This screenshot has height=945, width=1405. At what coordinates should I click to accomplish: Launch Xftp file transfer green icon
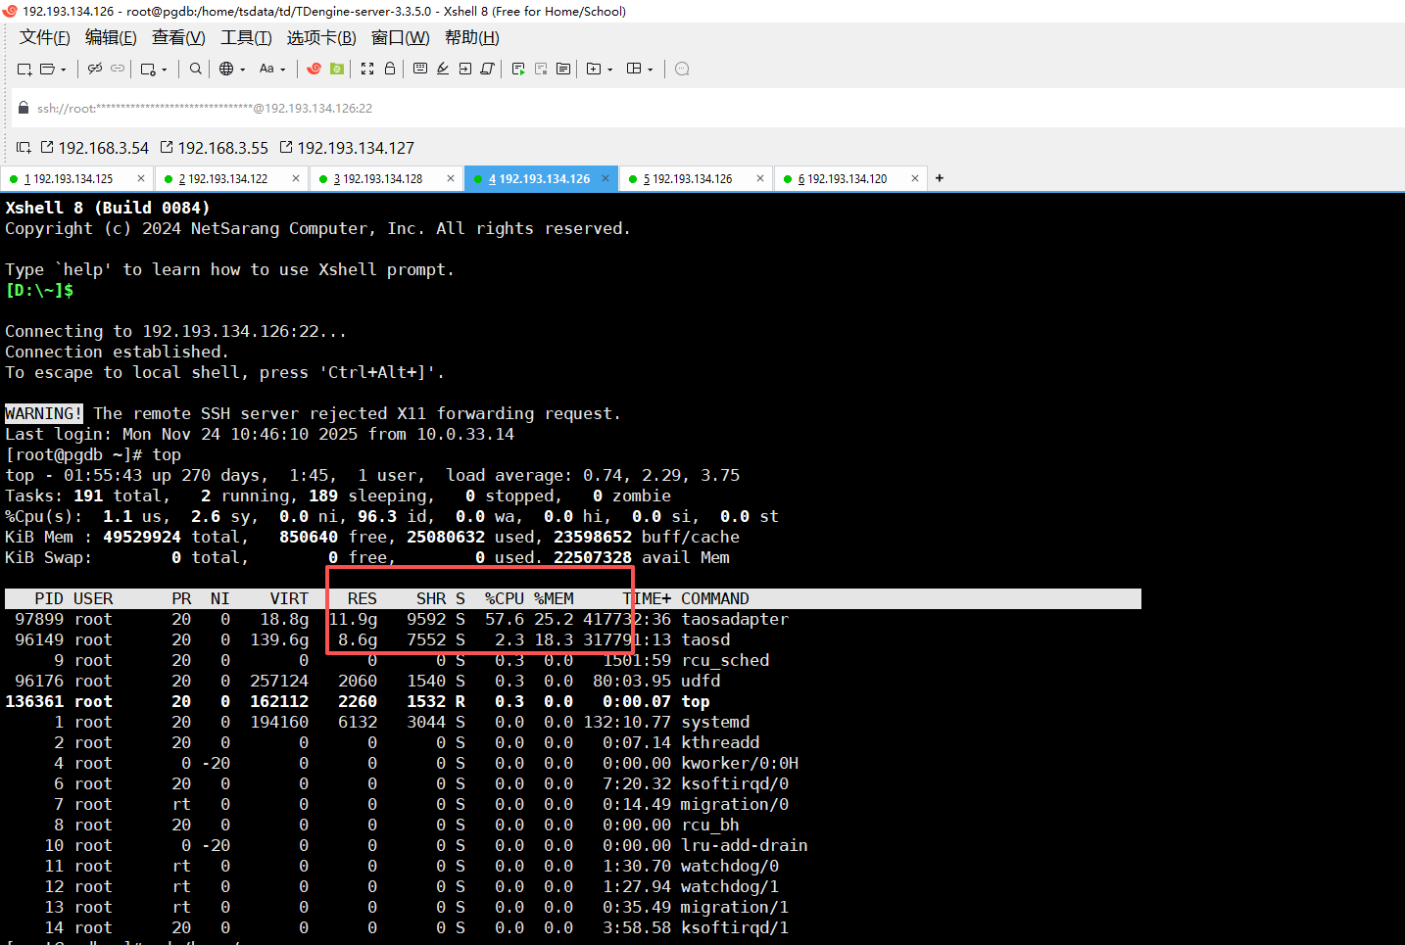point(337,69)
